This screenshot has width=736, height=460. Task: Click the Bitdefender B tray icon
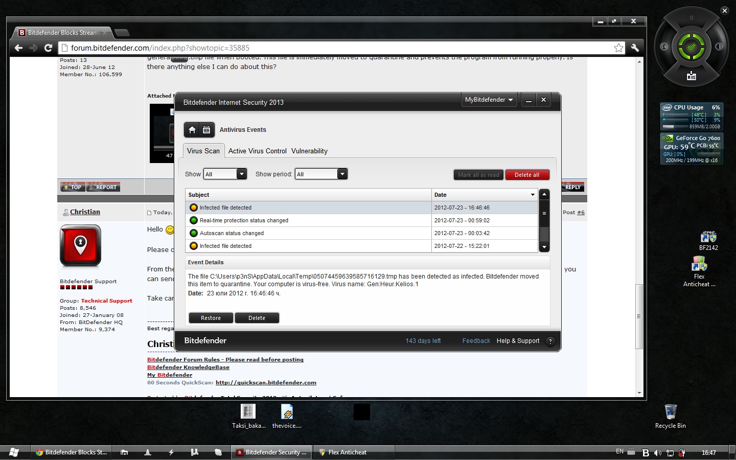tap(646, 453)
